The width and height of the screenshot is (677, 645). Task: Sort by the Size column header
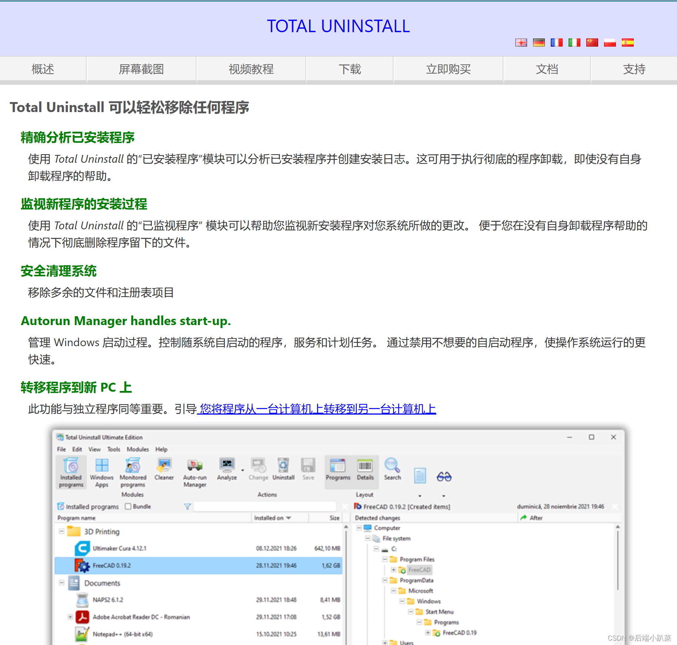pos(326,518)
